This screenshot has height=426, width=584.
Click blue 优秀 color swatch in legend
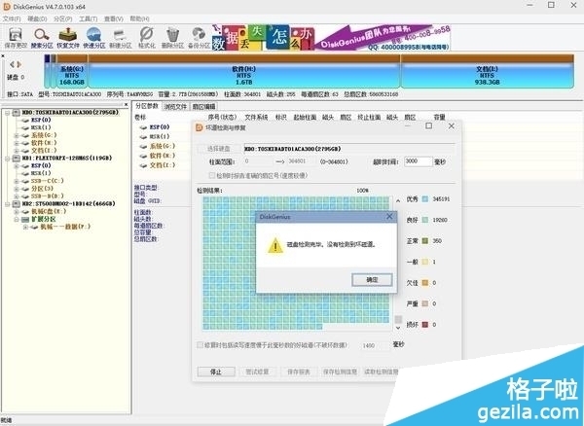point(425,199)
